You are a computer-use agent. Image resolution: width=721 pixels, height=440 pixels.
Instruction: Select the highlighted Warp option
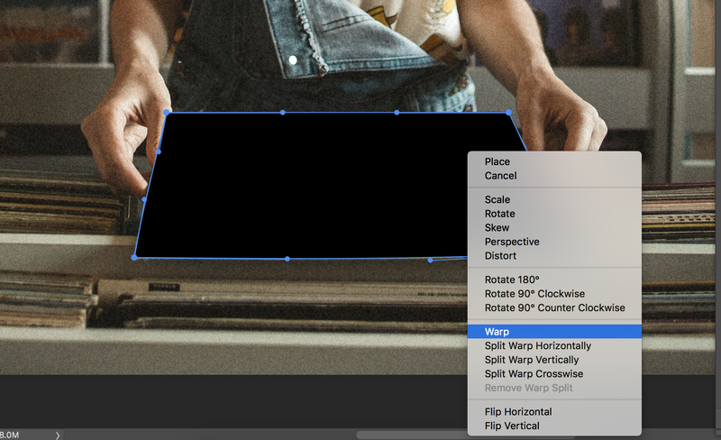coord(554,332)
